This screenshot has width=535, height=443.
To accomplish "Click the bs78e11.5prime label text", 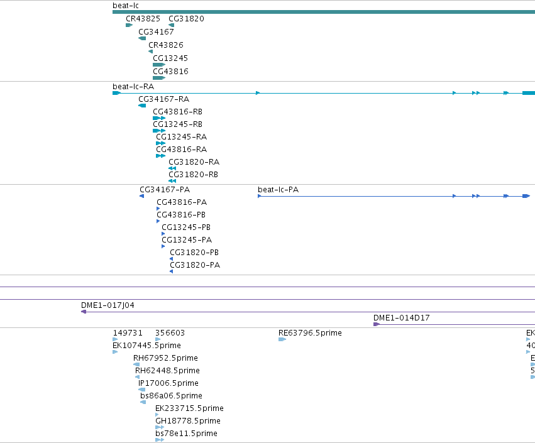I will click(186, 434).
